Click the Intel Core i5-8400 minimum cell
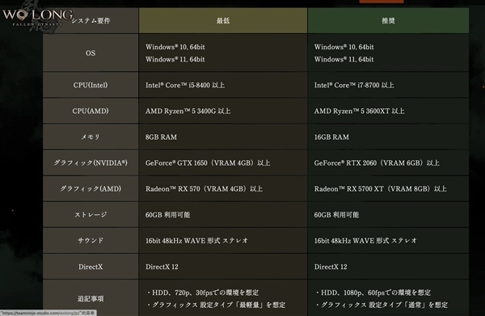The image size is (485, 316). pyautogui.click(x=223, y=85)
